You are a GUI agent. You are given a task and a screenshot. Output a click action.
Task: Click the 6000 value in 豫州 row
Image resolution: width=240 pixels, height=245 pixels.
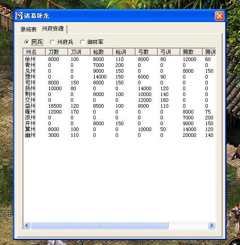[x=143, y=77]
